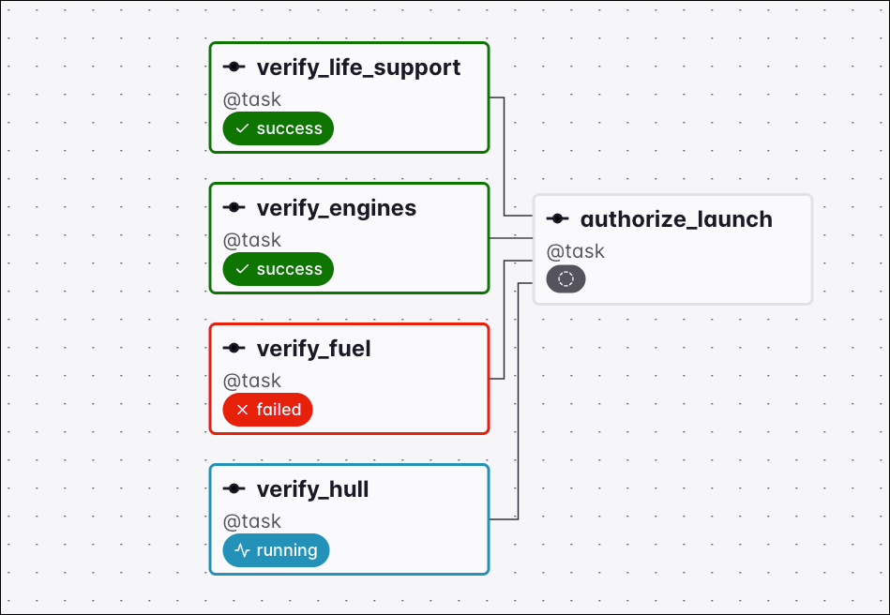
Task: Click the @task label under verify_fuel
Action: point(252,382)
